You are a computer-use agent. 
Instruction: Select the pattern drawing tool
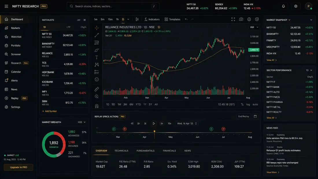(x=97, y=64)
